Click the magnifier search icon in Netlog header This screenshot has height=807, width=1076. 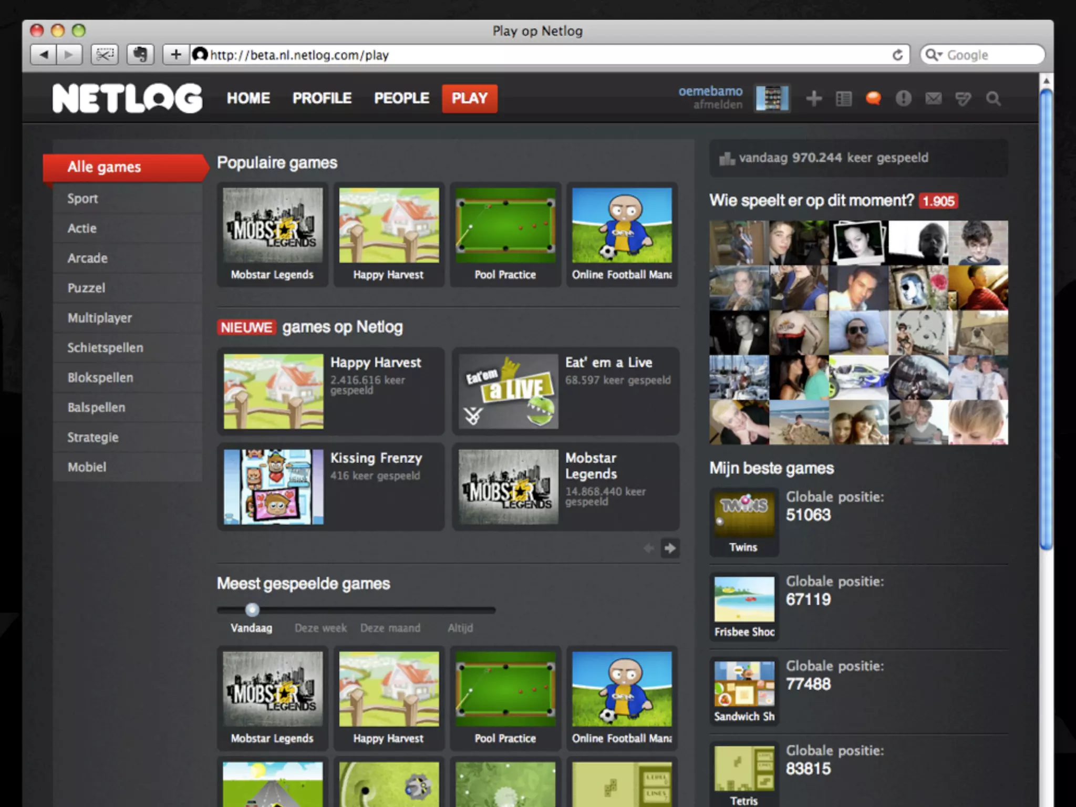(x=993, y=98)
